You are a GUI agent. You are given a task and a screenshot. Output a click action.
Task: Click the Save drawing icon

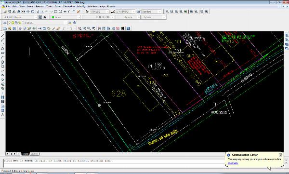[14, 28]
